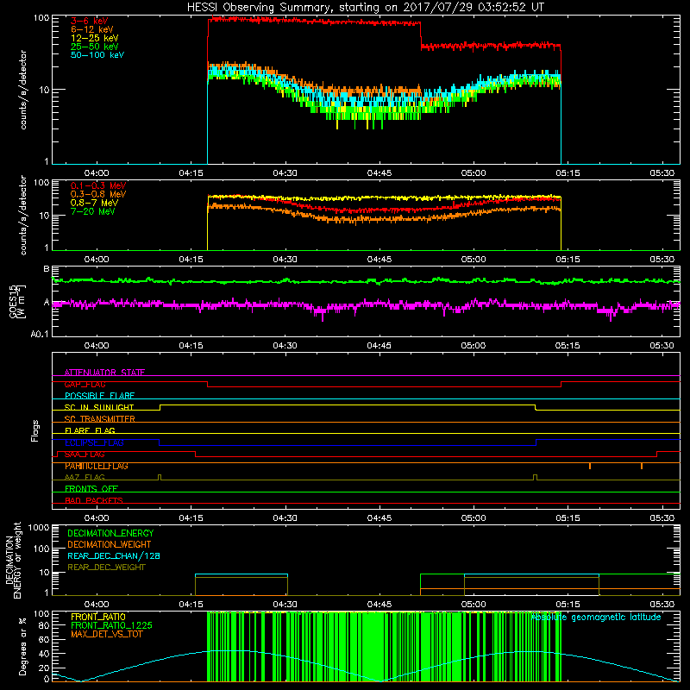Image resolution: width=690 pixels, height=690 pixels.
Task: Click the FRONT_RATIO legend entry
Action: 98,617
